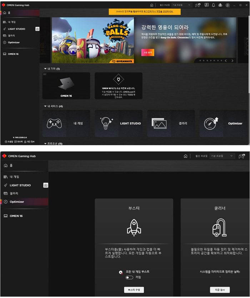Click the OMEN diamond logo in the Optimizer window

click(x=4, y=156)
